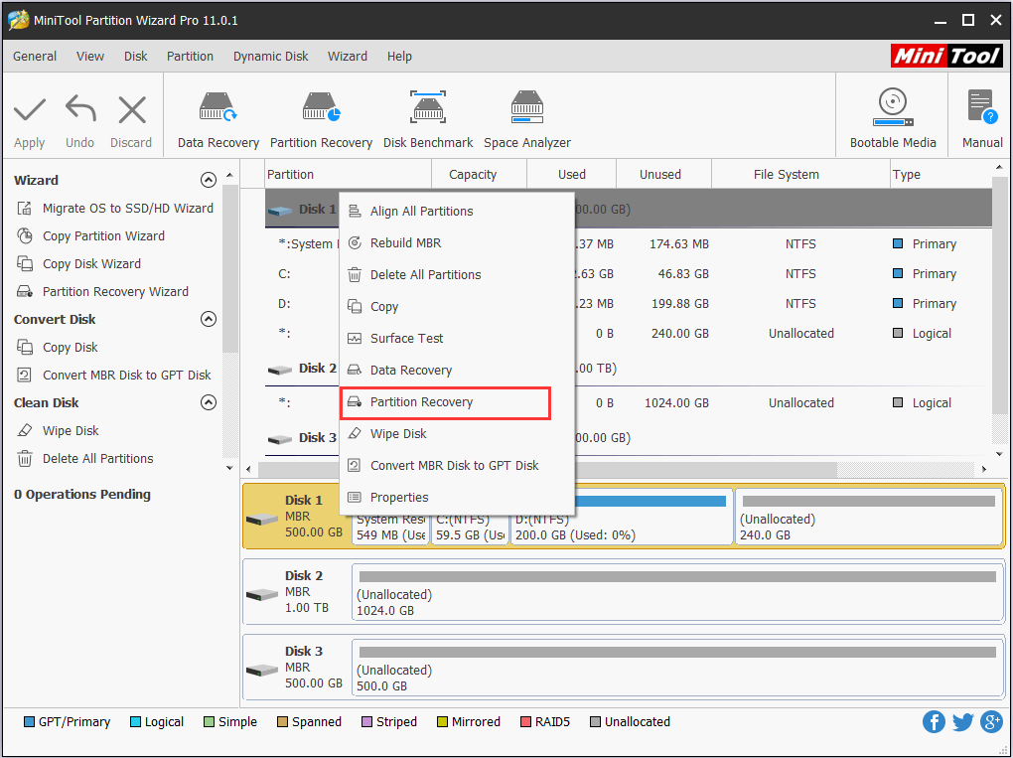Open the MiniTool Twitter icon
The height and width of the screenshot is (758, 1013).
click(962, 722)
